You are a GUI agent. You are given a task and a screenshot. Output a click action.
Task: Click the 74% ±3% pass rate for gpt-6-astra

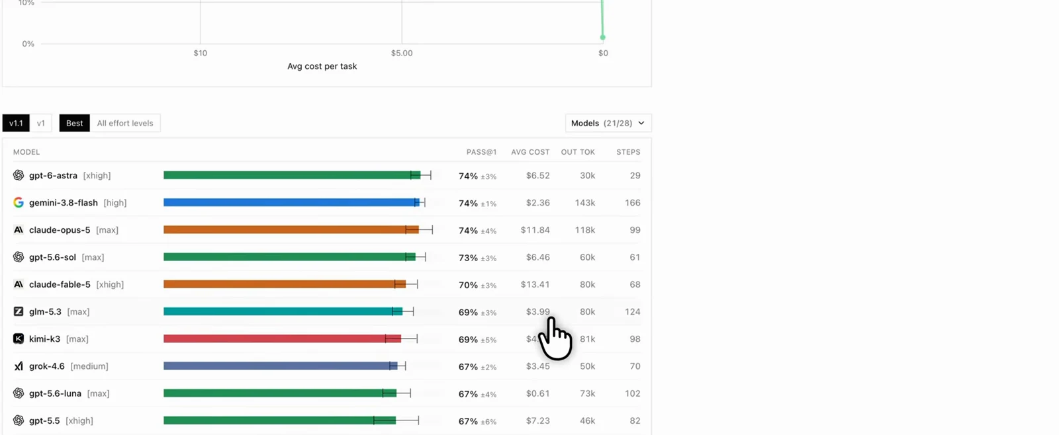point(477,176)
